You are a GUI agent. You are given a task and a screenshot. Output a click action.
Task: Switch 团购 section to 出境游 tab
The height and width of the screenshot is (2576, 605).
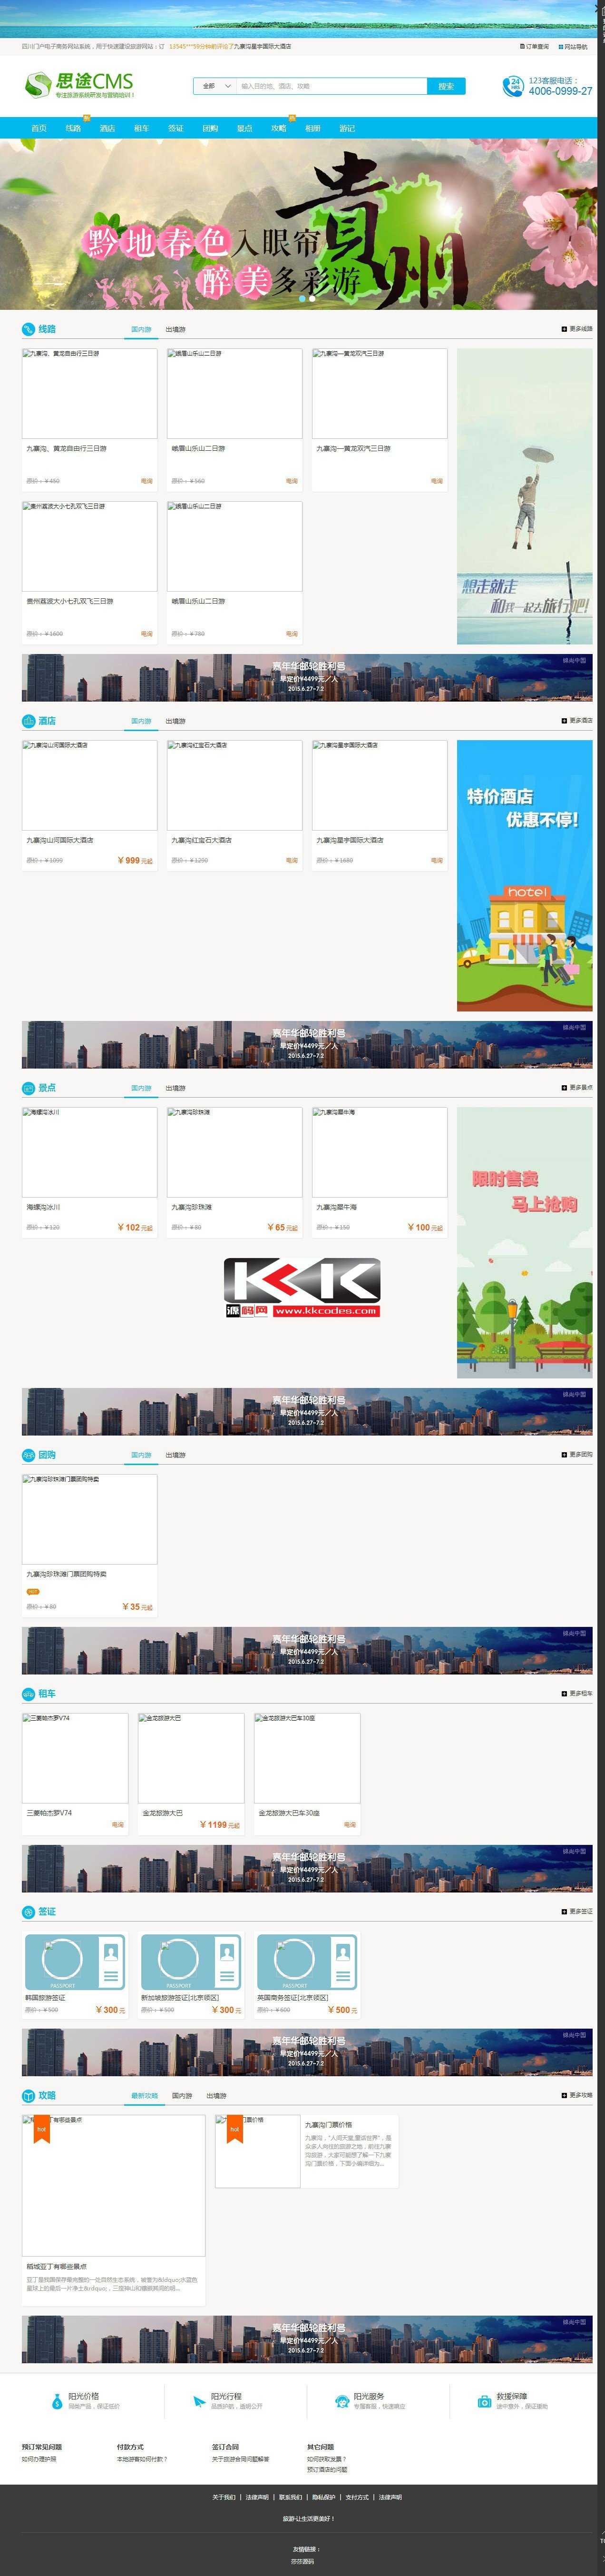tap(176, 1455)
